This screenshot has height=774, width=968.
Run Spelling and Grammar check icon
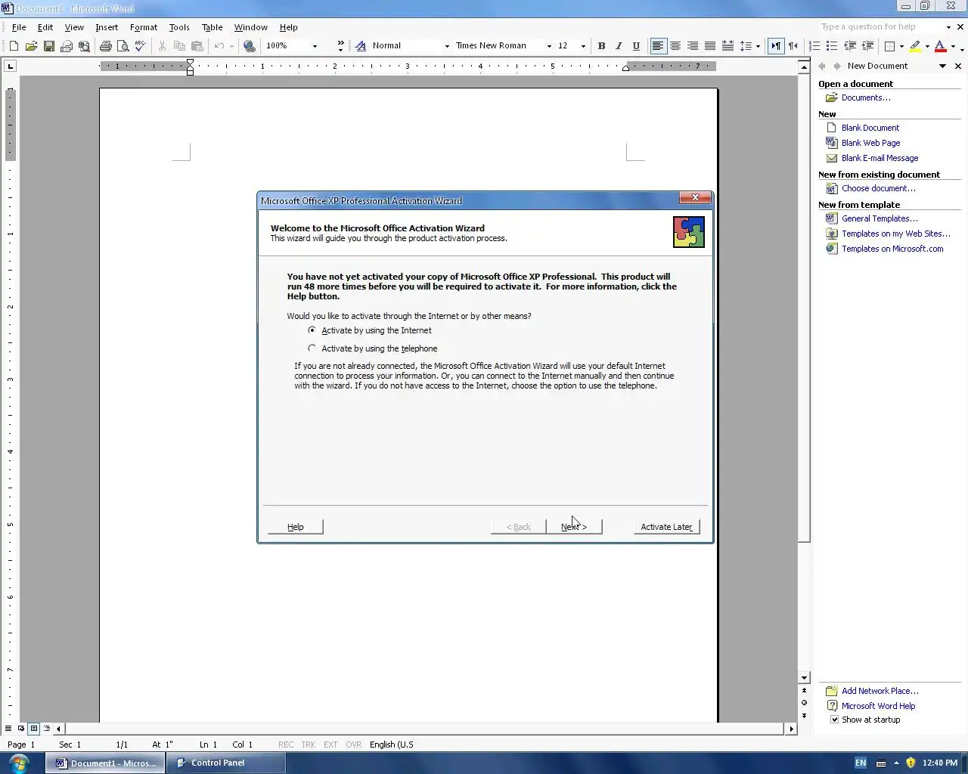140,46
